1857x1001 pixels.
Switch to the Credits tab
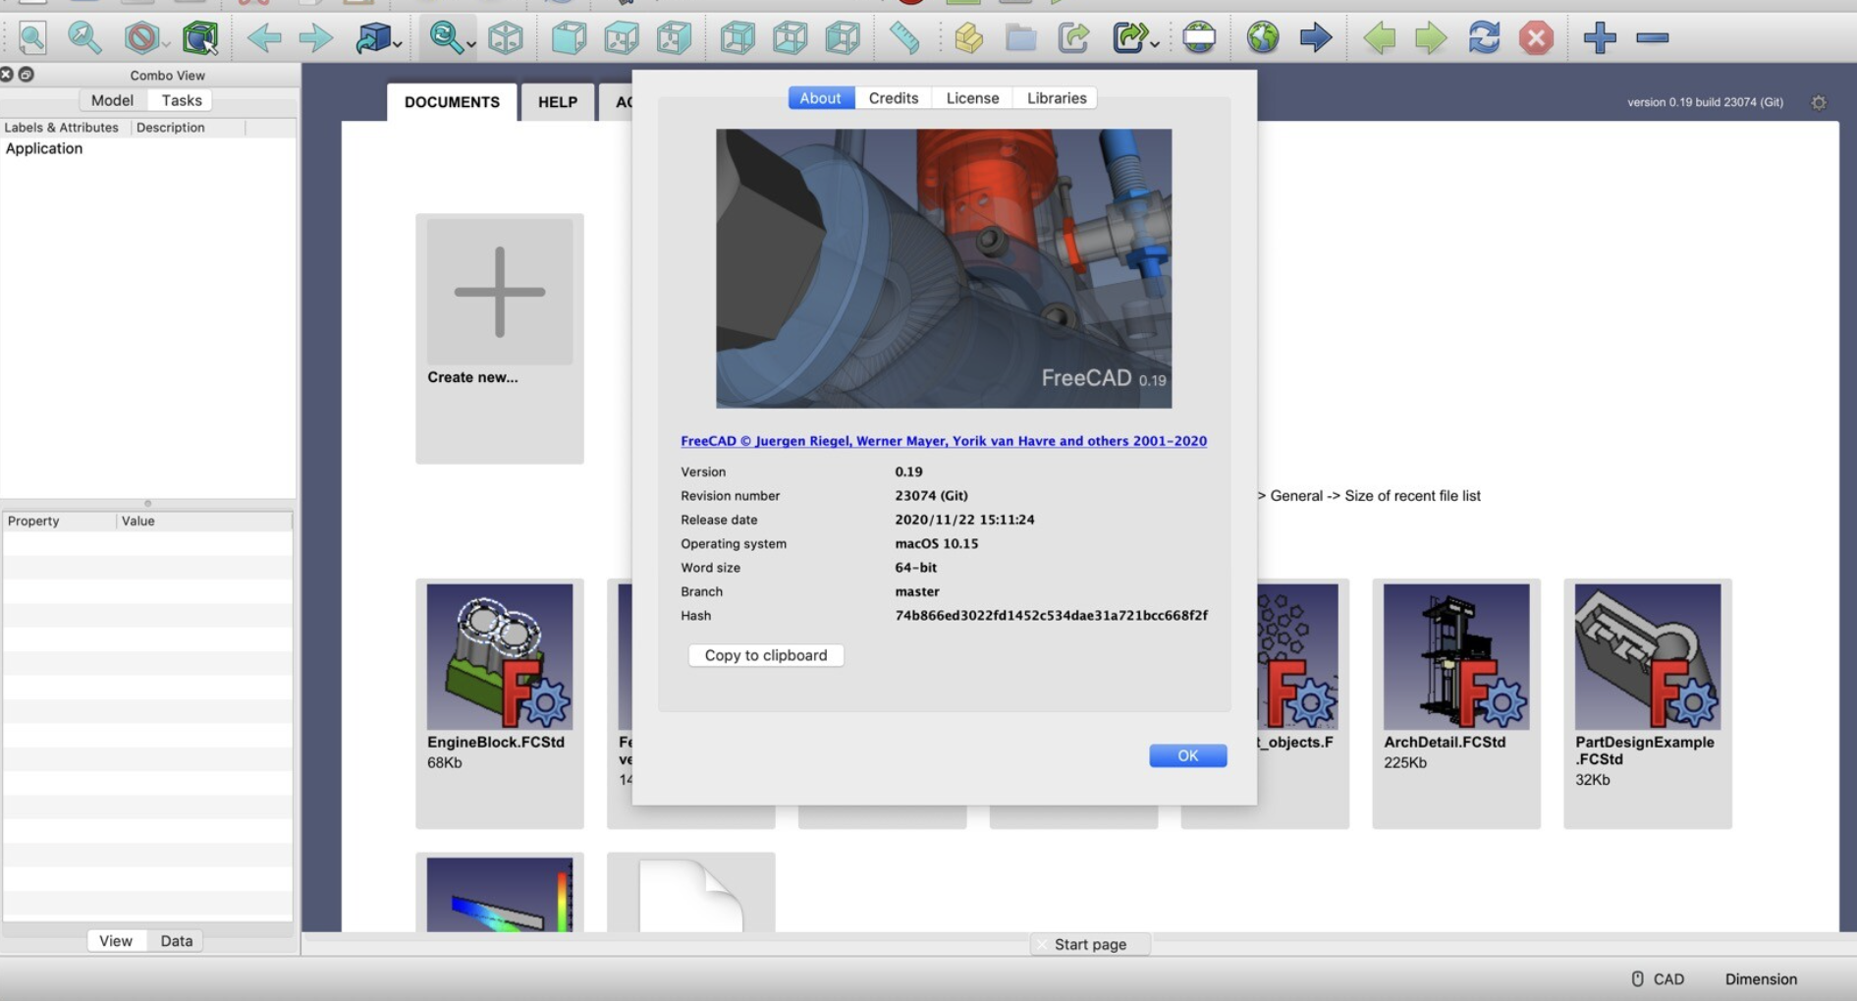point(892,97)
